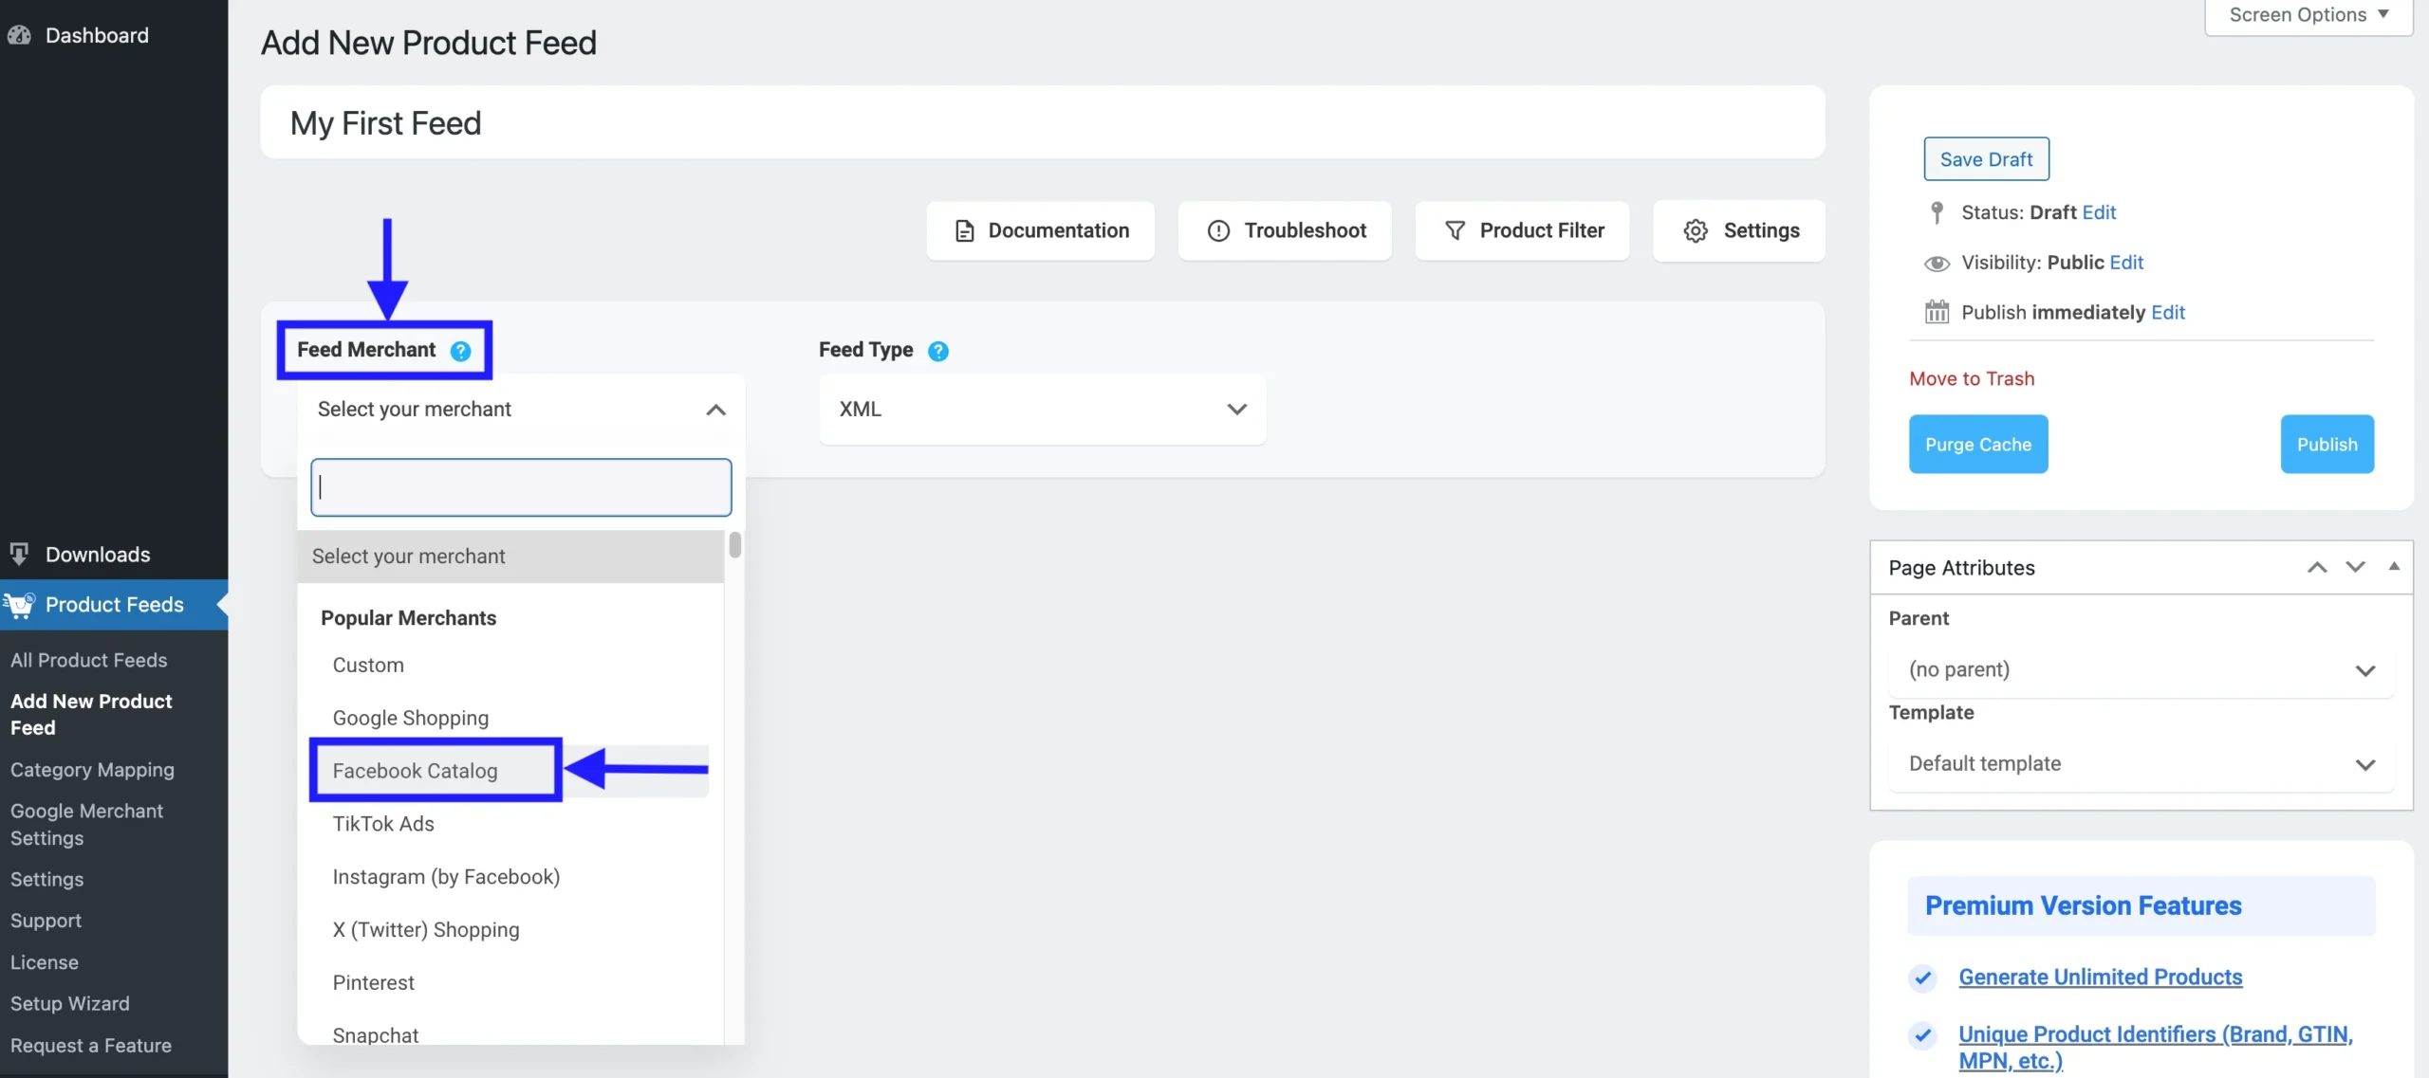Click the merchant list scrollbar handle
The width and height of the screenshot is (2429, 1078).
tap(734, 545)
